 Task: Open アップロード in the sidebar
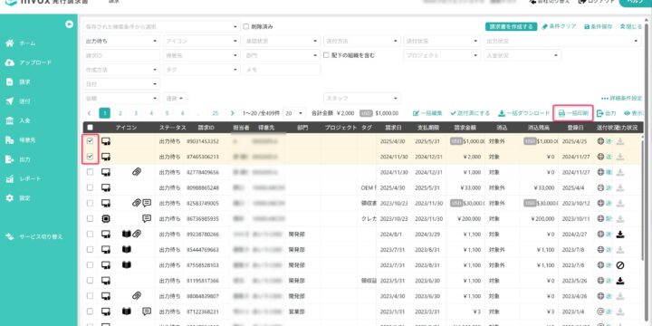pyautogui.click(x=35, y=62)
